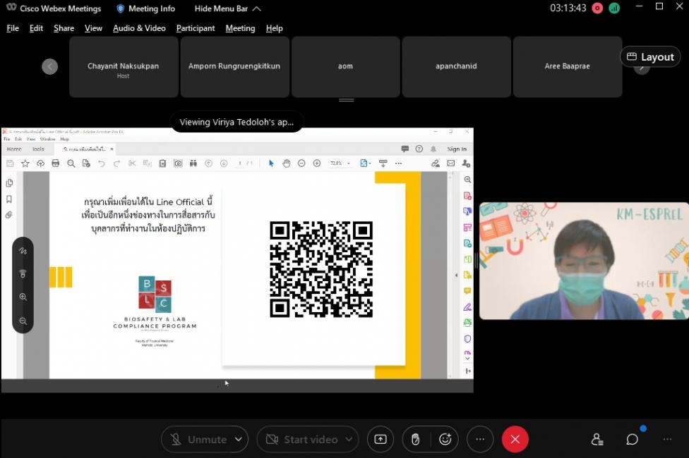The width and height of the screenshot is (689, 458).
Task: Open the Meeting menu
Action: [x=240, y=28]
